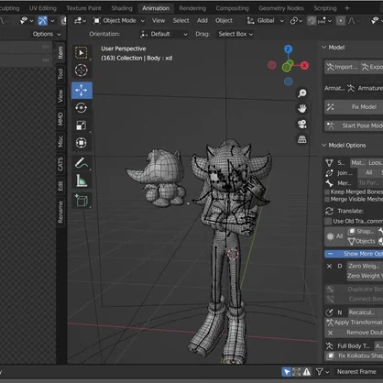Click the green Y axis gizmo handle
The width and height of the screenshot is (383, 383).
287,67
